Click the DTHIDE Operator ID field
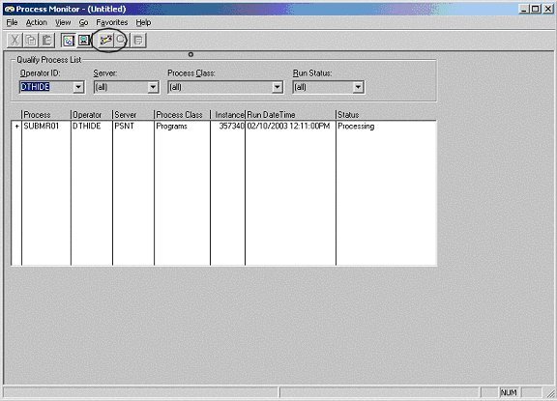Image resolution: width=557 pixels, height=401 pixels. [x=46, y=87]
